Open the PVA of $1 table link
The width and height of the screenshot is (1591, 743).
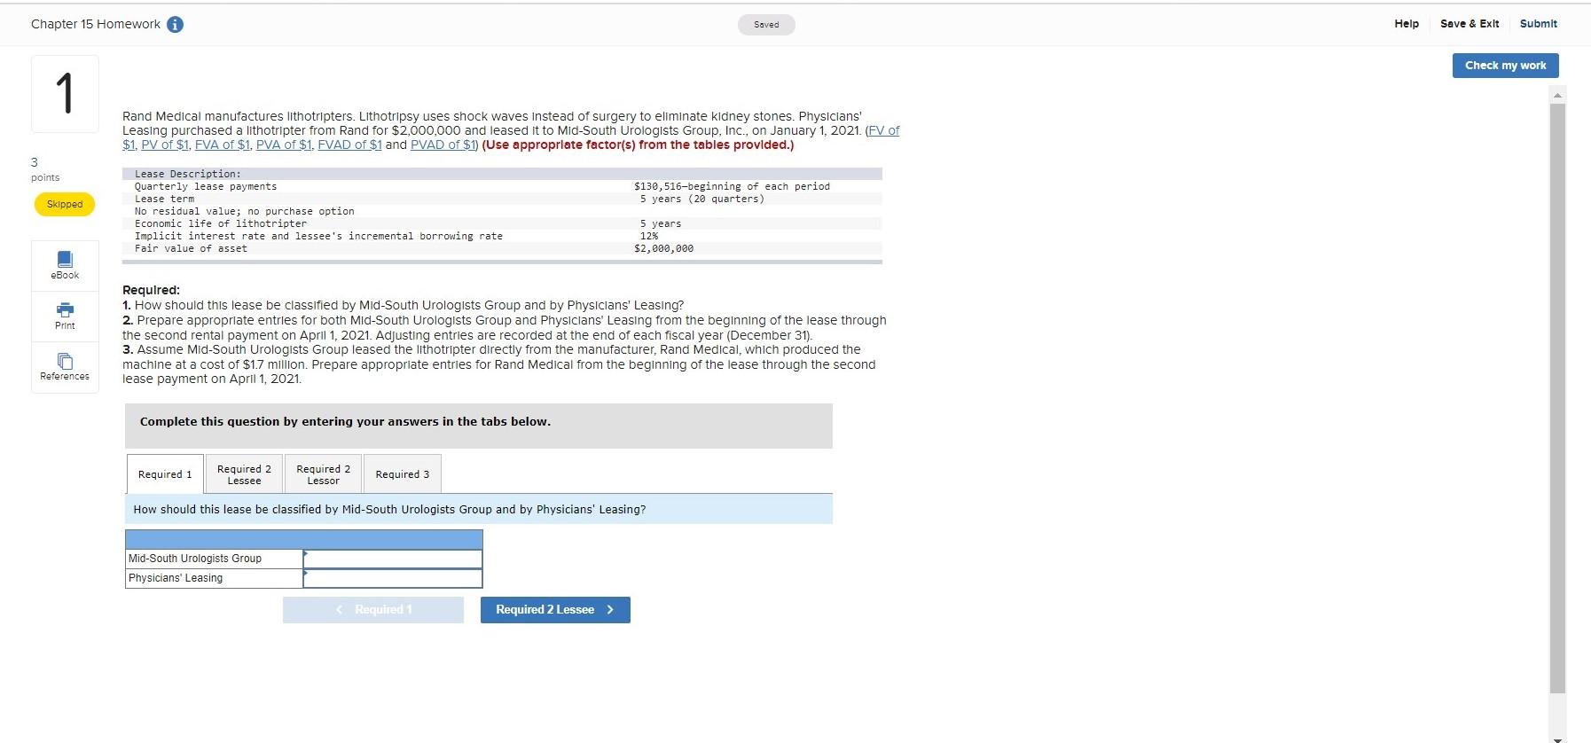[x=284, y=145]
